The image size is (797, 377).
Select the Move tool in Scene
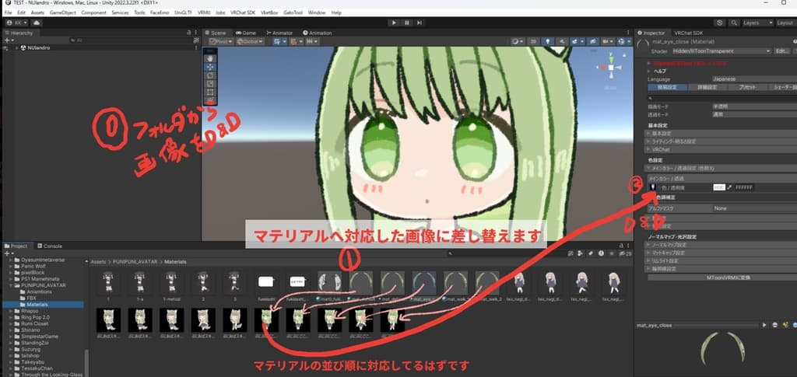[x=210, y=67]
